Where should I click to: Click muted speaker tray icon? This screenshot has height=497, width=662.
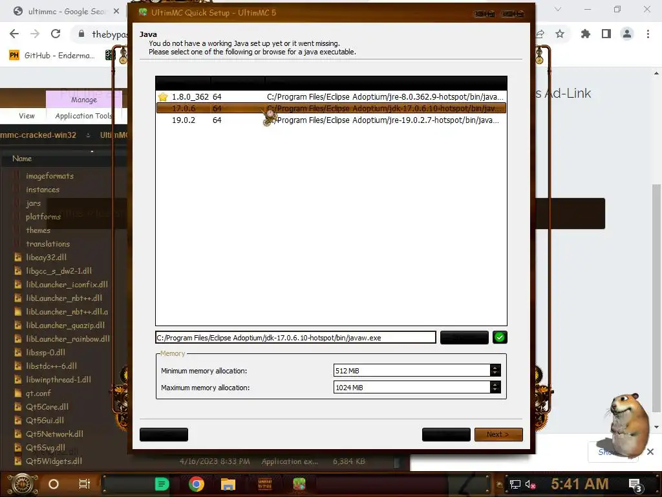tap(530, 484)
